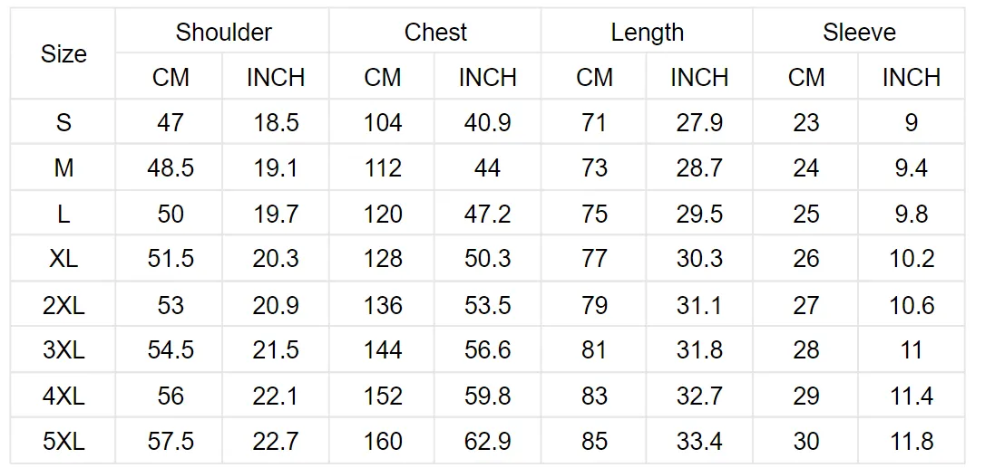This screenshot has width=985, height=468.
Task: Click the Chest column header
Action: pos(435,32)
